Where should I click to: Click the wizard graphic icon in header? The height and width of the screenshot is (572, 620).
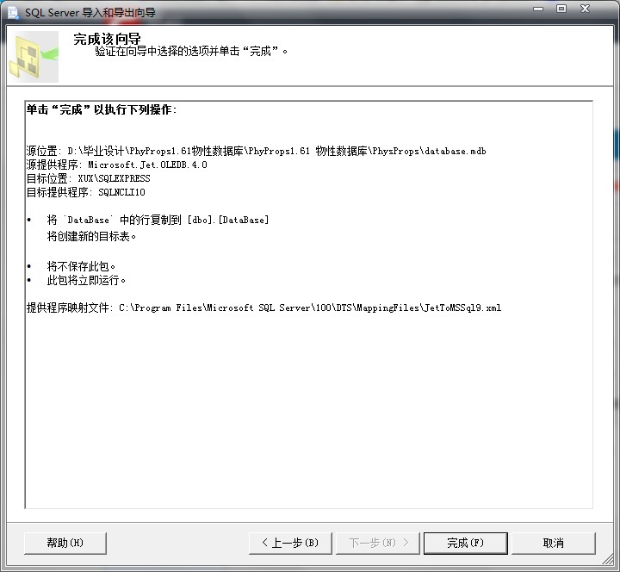pyautogui.click(x=33, y=57)
